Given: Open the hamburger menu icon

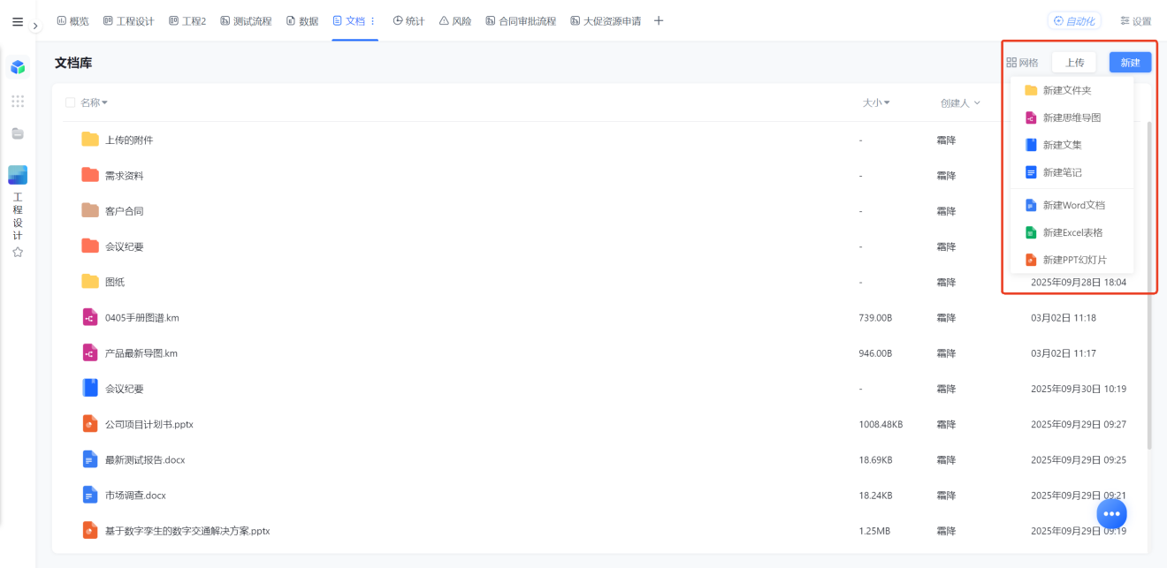Looking at the screenshot, I should (x=18, y=22).
